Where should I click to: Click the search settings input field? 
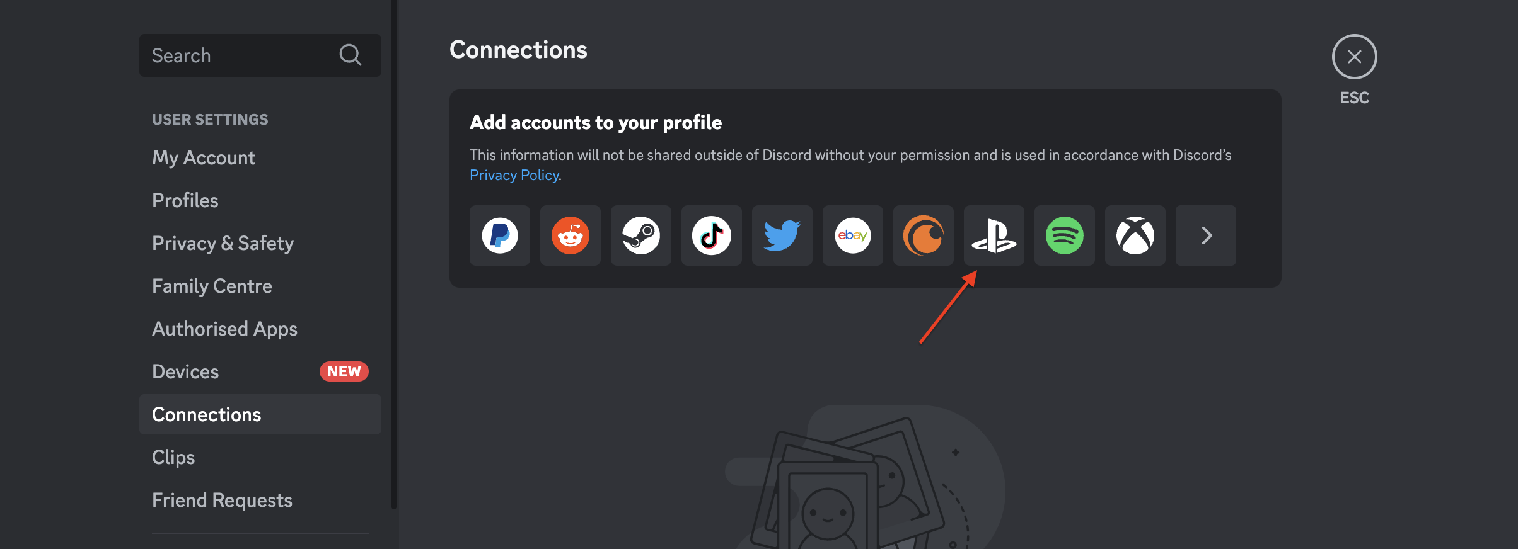pos(246,55)
